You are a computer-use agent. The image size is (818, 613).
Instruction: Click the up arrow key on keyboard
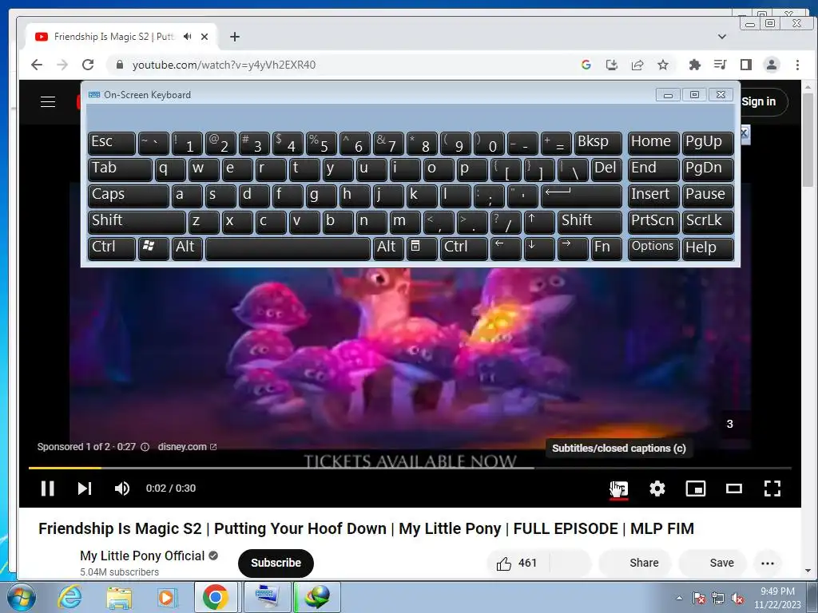tap(539, 221)
